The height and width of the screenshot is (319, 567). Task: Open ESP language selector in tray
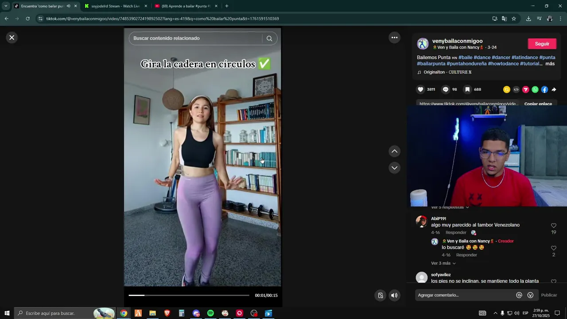coord(525,313)
